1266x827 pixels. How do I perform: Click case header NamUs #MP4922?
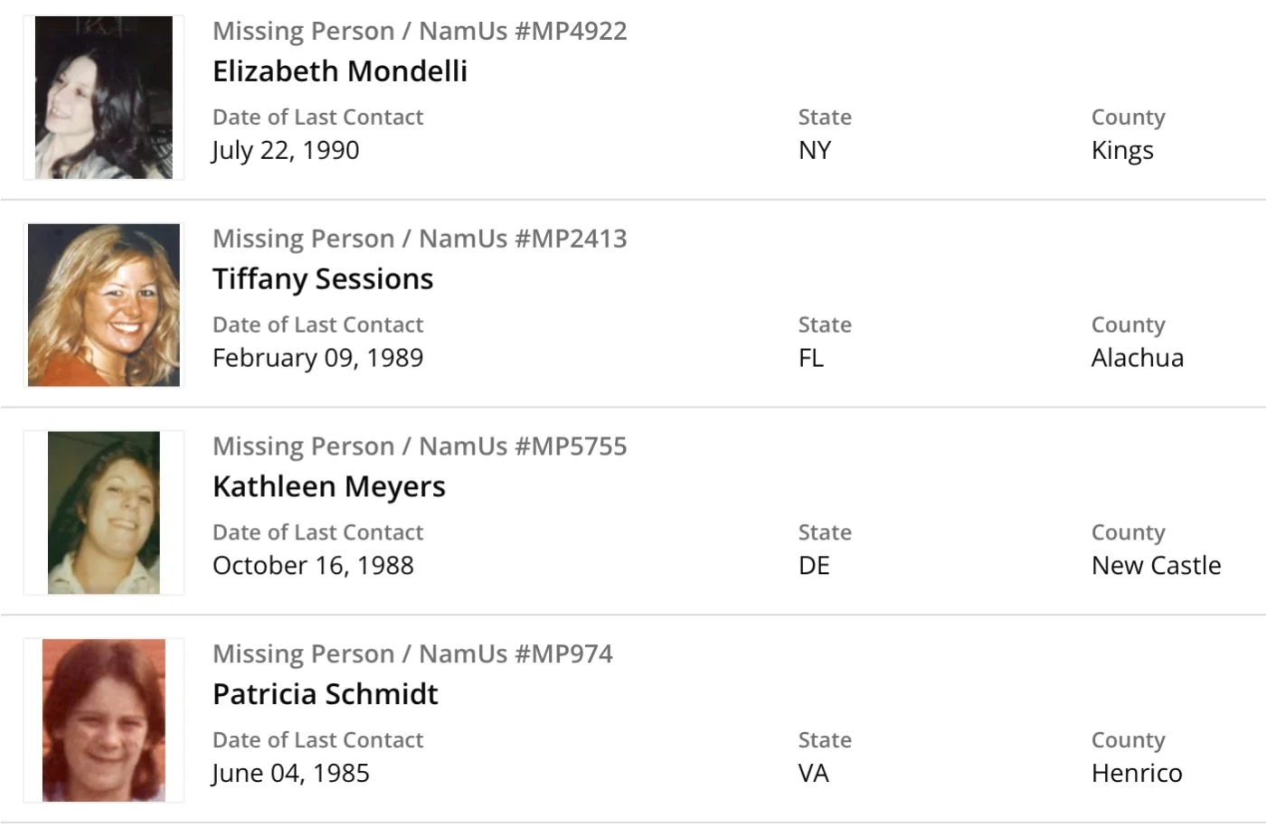(420, 31)
